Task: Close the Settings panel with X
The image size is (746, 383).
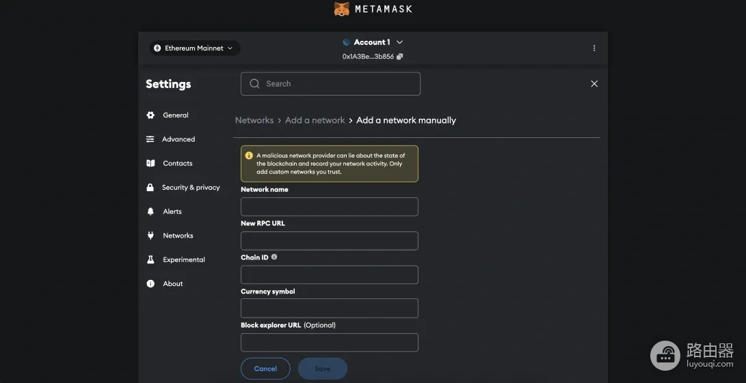Action: 594,84
